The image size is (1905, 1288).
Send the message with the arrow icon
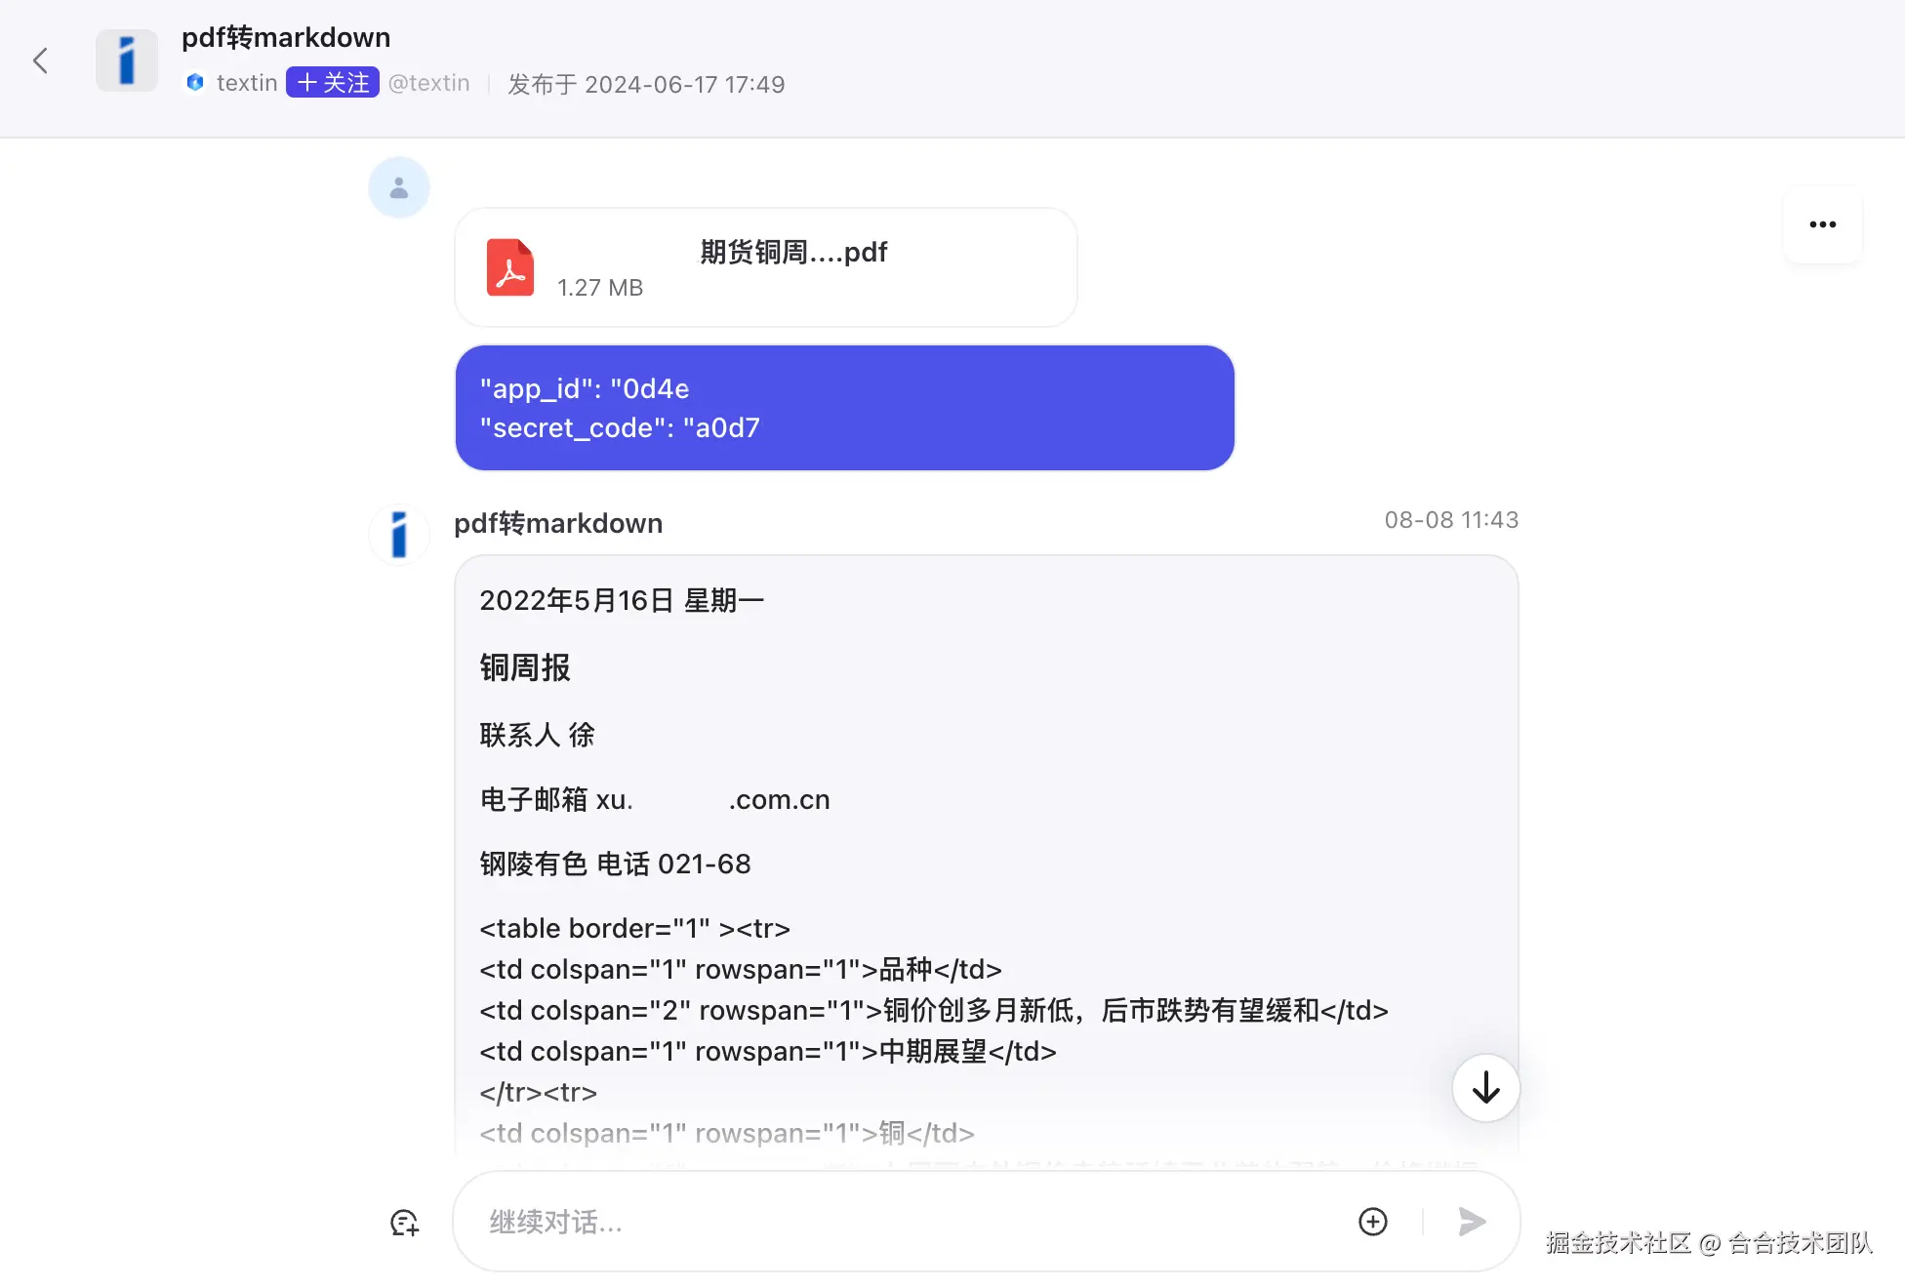(1472, 1222)
